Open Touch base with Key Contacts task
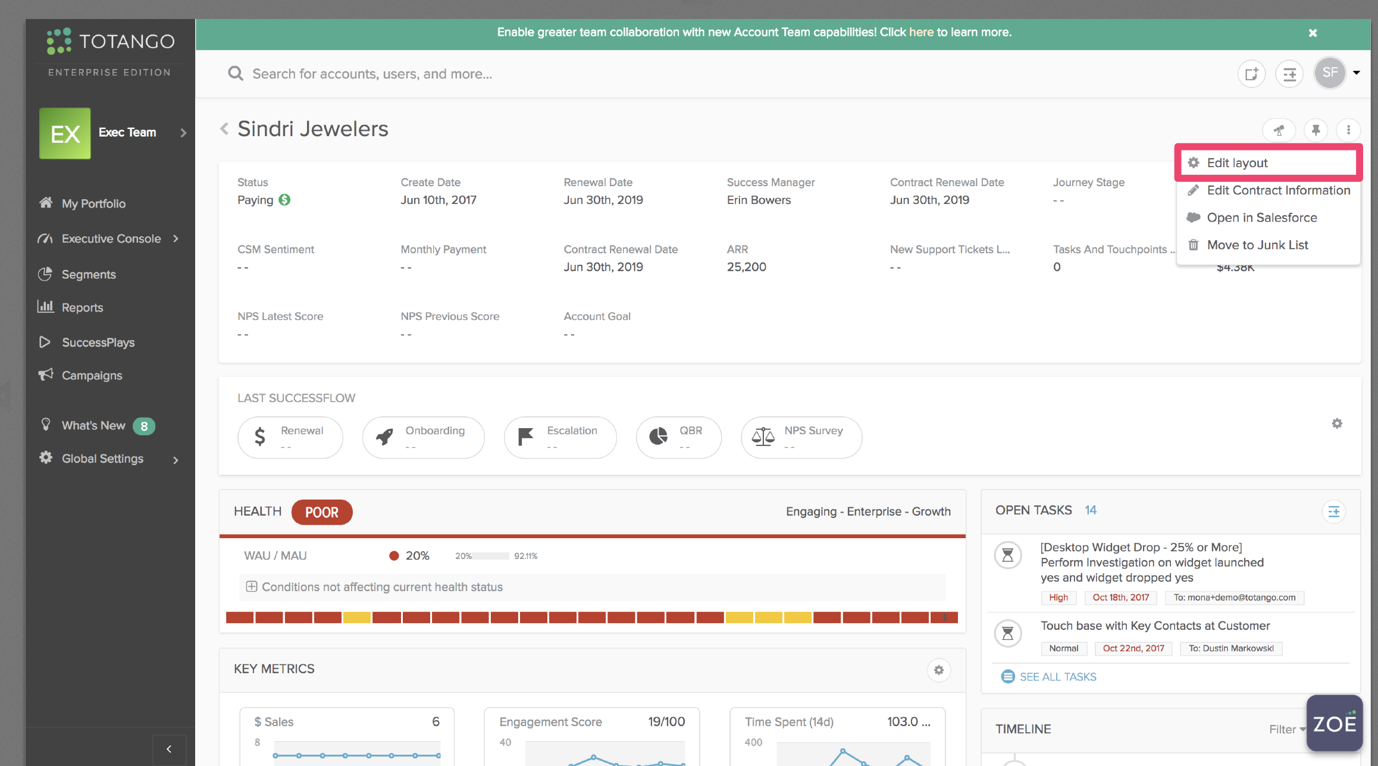 point(1155,626)
